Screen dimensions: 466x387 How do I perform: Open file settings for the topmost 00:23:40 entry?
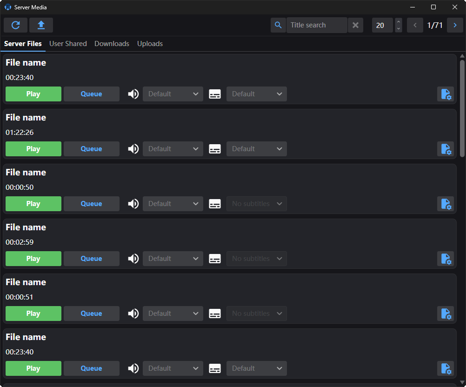(446, 94)
